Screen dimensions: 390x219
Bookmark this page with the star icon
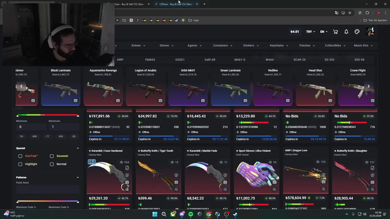click(x=350, y=13)
